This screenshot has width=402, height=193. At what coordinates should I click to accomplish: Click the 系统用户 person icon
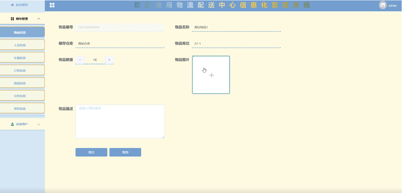point(12,124)
